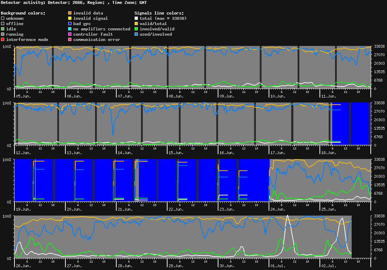387x270 pixels.
Task: Click the 08.Jun. date label
Action: click(x=176, y=96)
